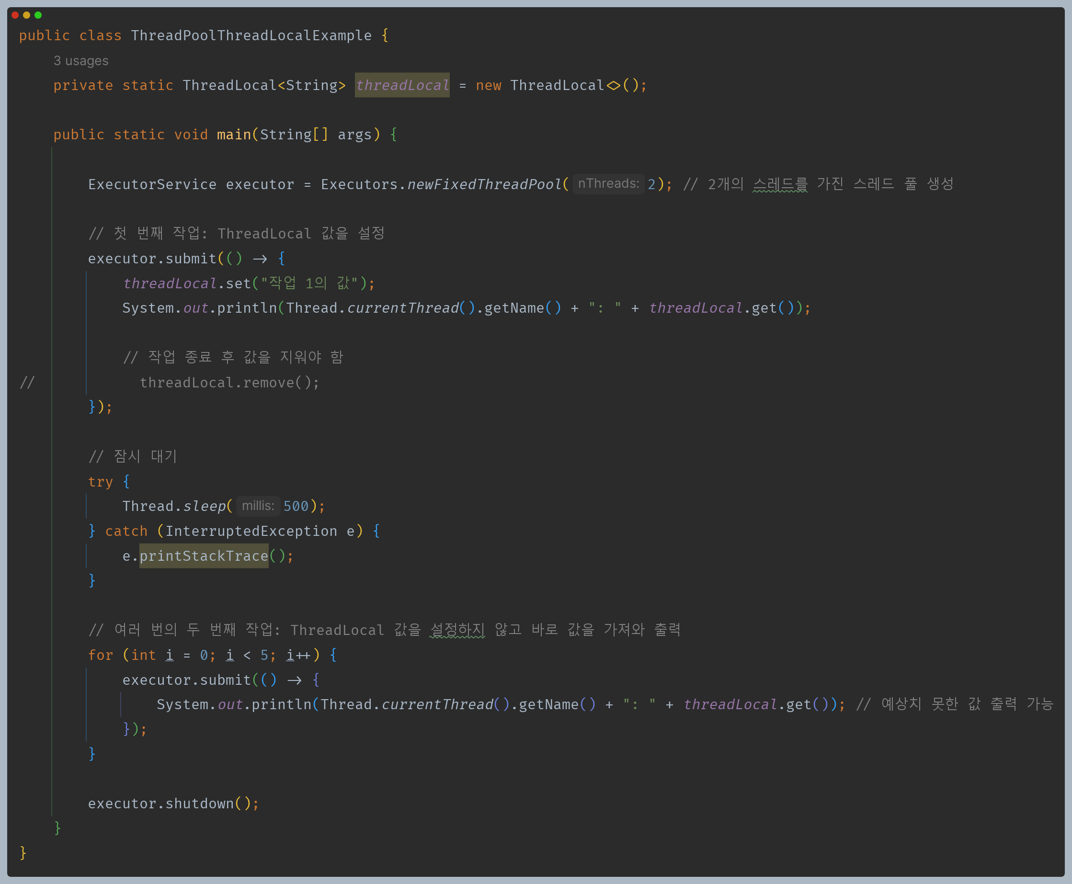Click the commented-out threadLocal.remove() line
Viewport: 1072px width, 884px height.
point(229,383)
